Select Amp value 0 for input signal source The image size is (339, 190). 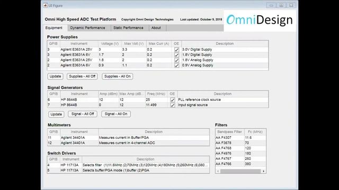pos(108,105)
